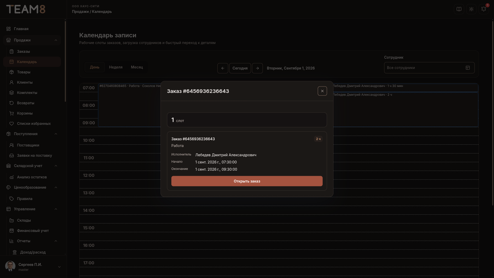Click the Товары box icon

click(12, 72)
